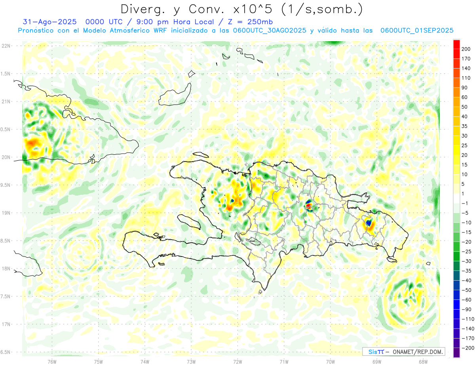Click the "140" value on color scale
Screen dimensions: 475x367
point(466,68)
